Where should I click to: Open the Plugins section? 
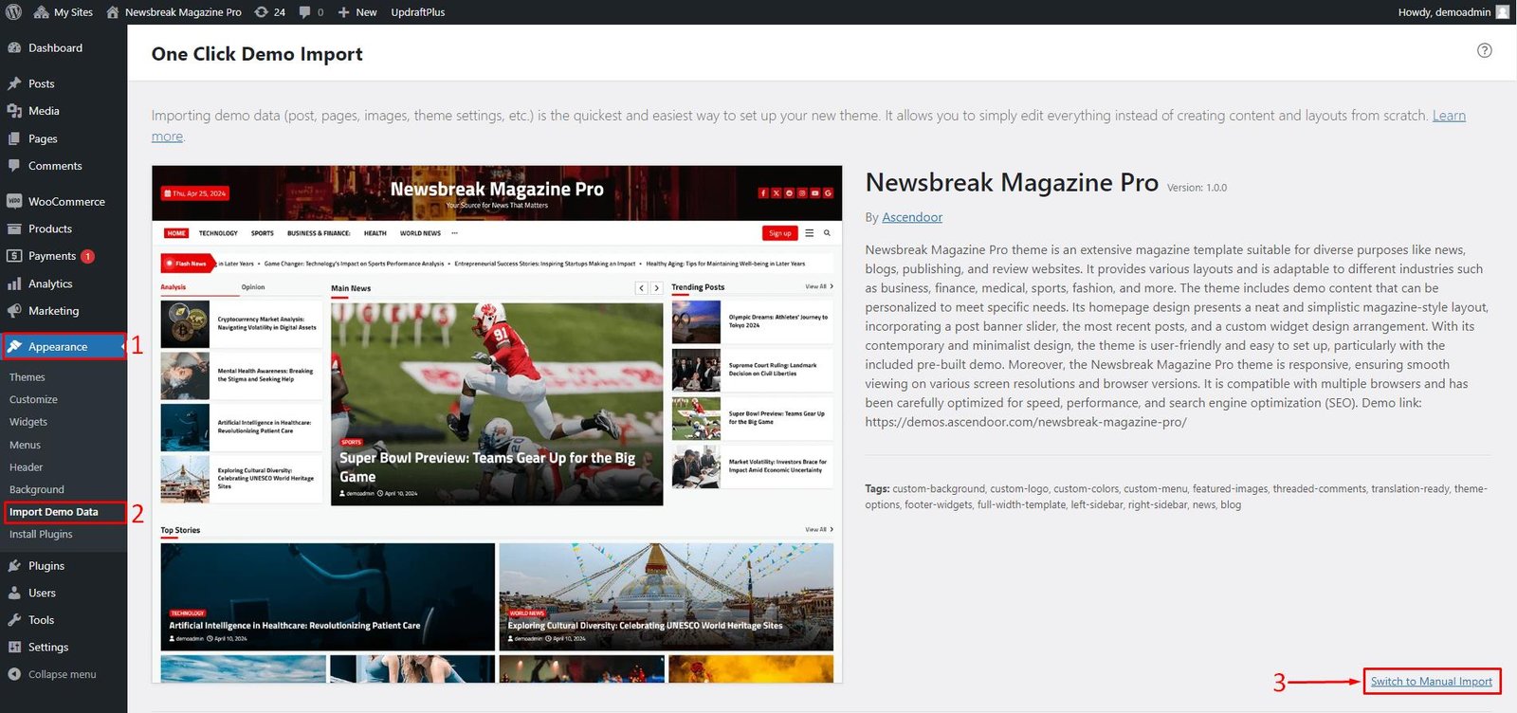pyautogui.click(x=46, y=566)
